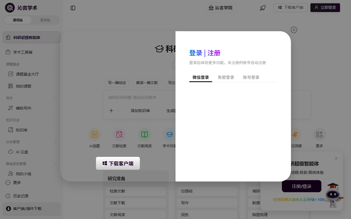
Task: Collapse the 群组项目管理 section
Action: (56, 164)
